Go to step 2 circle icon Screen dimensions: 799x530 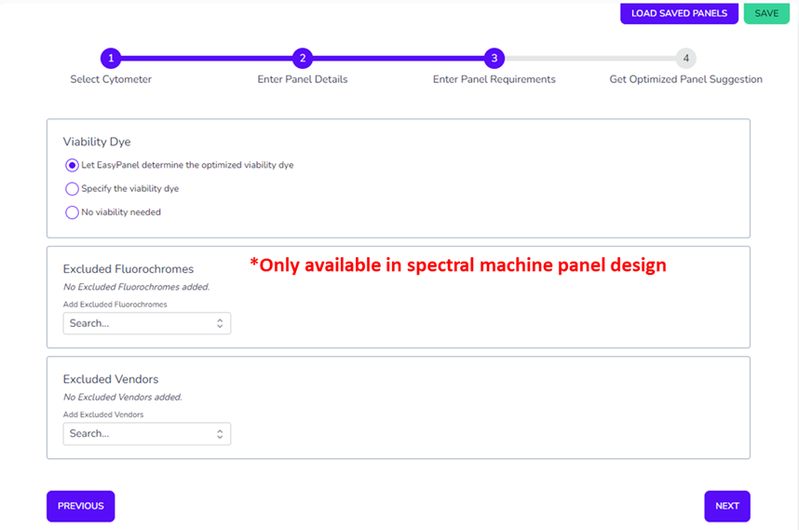[x=302, y=59]
